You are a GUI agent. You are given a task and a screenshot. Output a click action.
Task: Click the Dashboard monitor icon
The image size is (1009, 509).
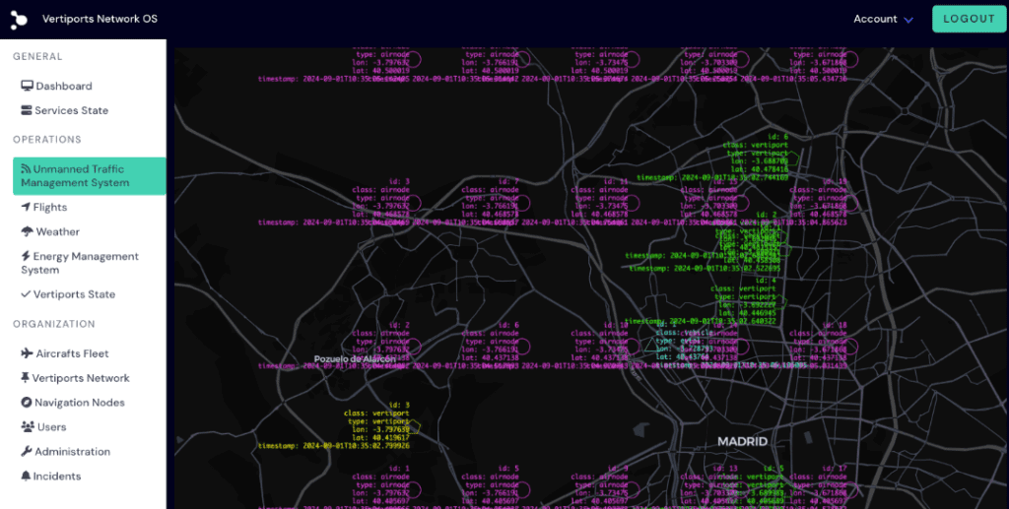pos(27,87)
